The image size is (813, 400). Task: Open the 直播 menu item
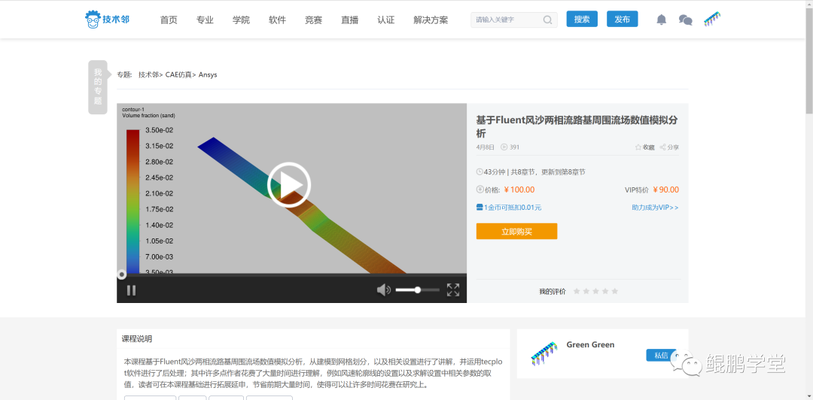pos(350,20)
